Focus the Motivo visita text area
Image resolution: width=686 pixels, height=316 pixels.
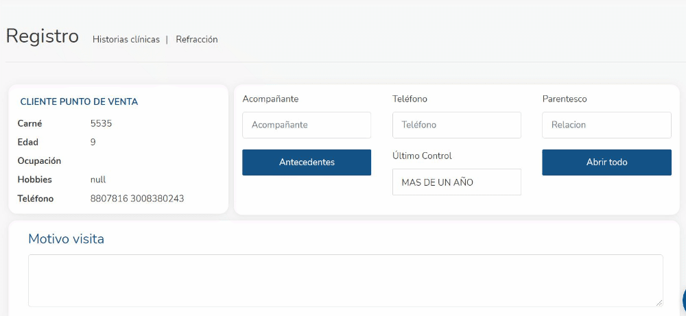[x=346, y=280]
